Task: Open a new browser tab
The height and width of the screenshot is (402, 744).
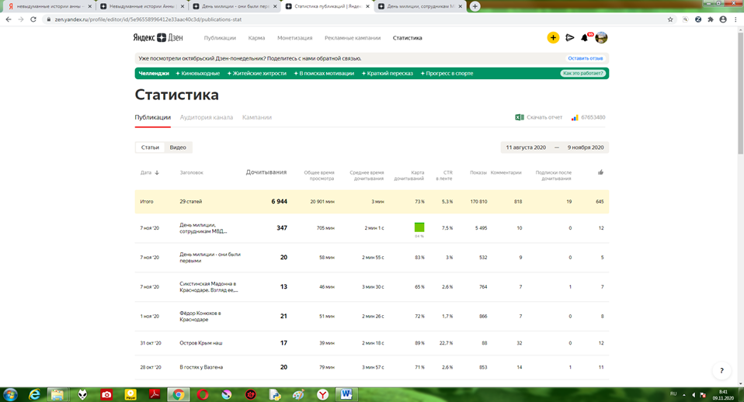Action: (x=475, y=6)
